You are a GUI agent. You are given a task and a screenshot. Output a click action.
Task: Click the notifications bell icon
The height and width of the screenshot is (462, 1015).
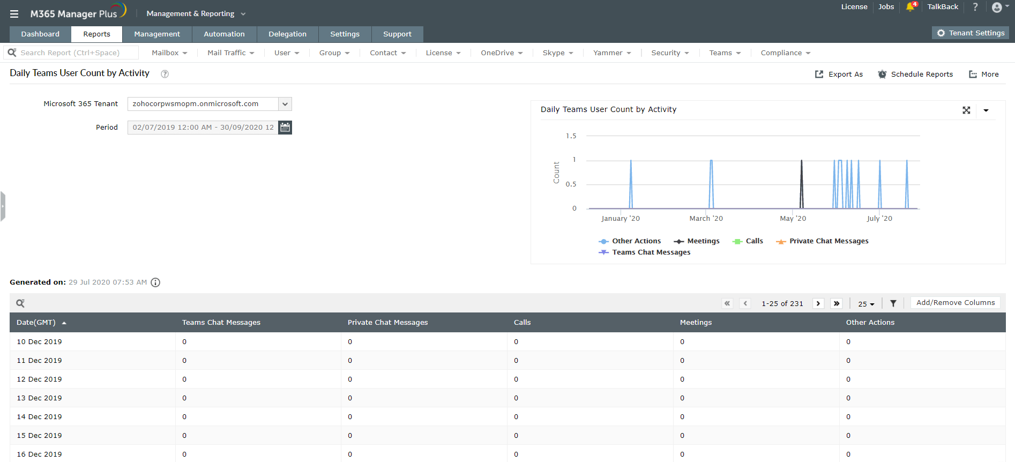click(910, 7)
